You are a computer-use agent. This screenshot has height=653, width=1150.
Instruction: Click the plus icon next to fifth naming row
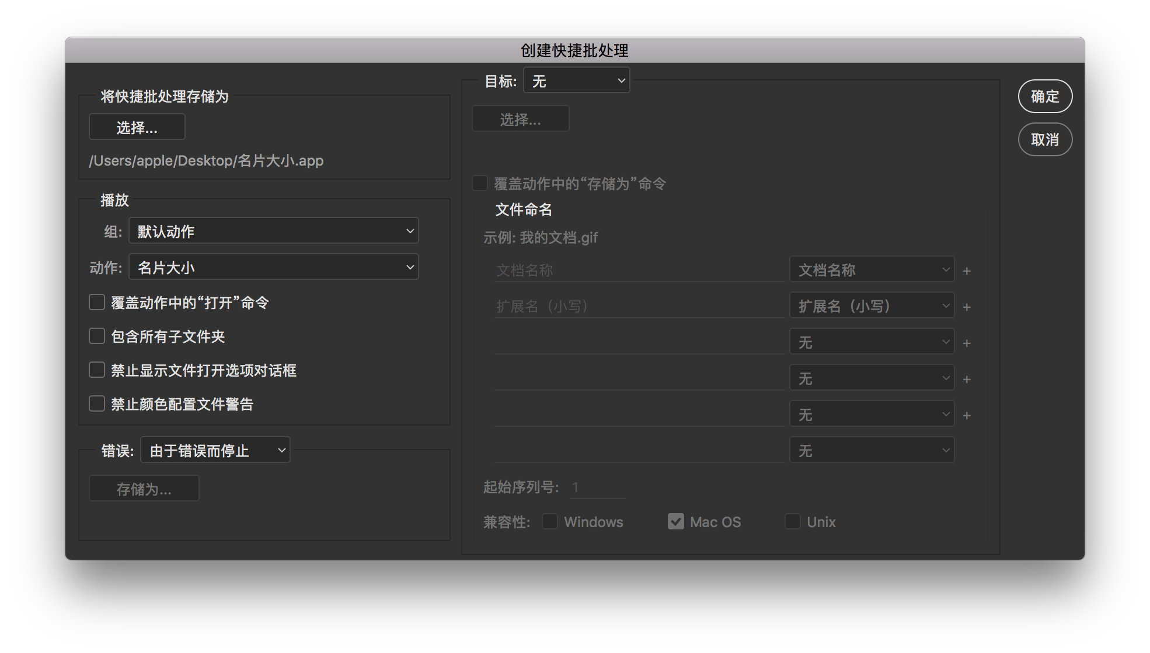(x=967, y=416)
